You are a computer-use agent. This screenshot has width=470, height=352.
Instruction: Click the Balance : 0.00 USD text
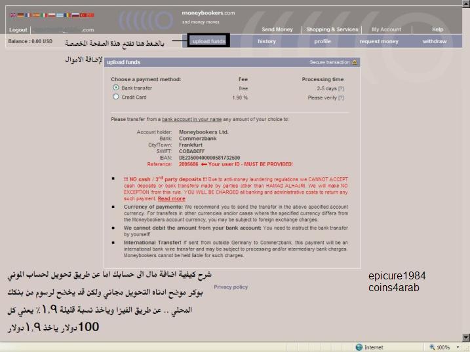pos(30,41)
